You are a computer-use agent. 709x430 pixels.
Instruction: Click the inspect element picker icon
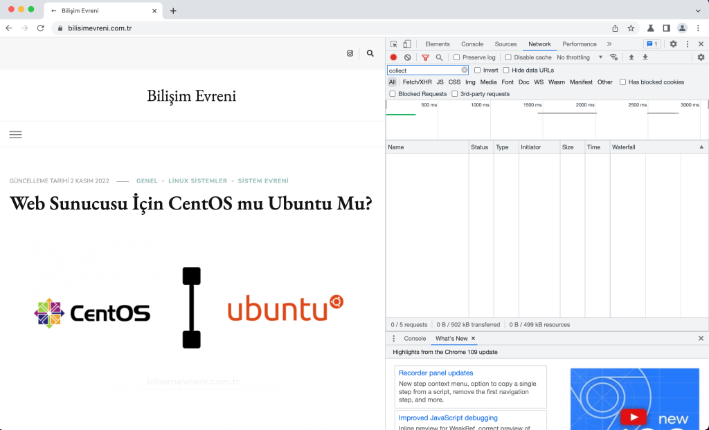[393, 44]
